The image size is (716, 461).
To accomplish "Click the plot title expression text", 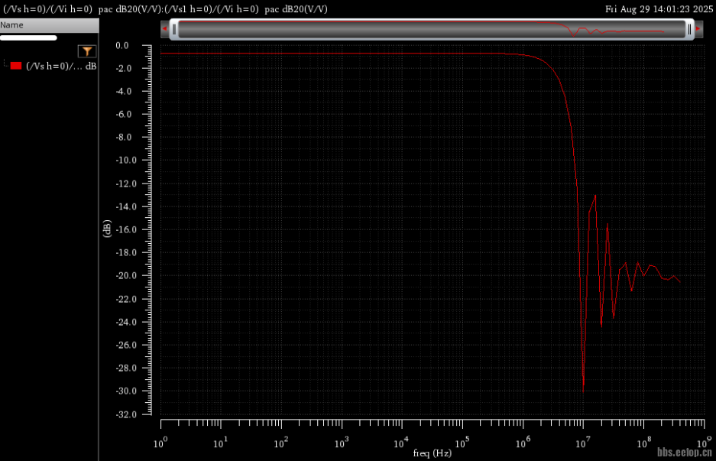I will [x=165, y=9].
